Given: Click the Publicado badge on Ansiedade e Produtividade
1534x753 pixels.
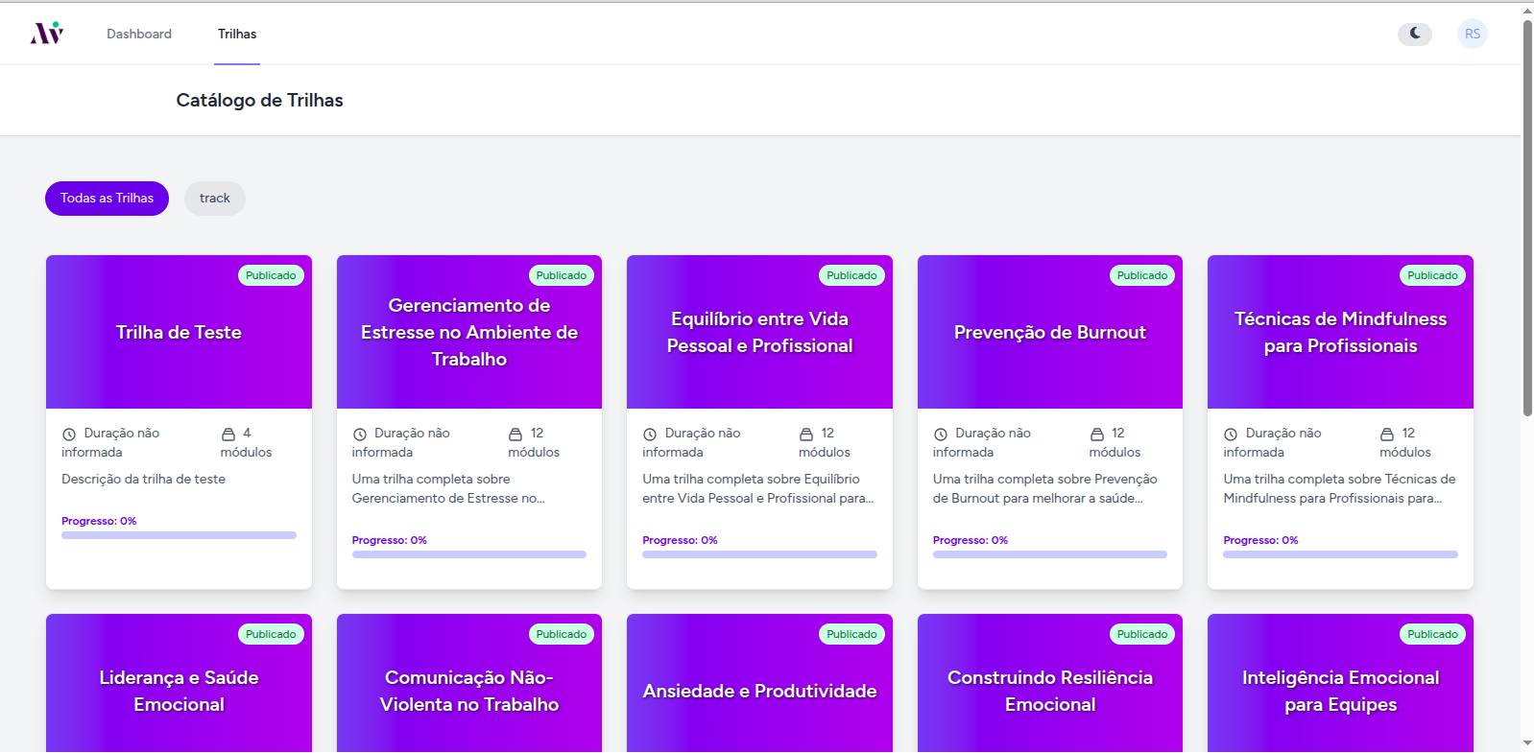Looking at the screenshot, I should pos(851,634).
